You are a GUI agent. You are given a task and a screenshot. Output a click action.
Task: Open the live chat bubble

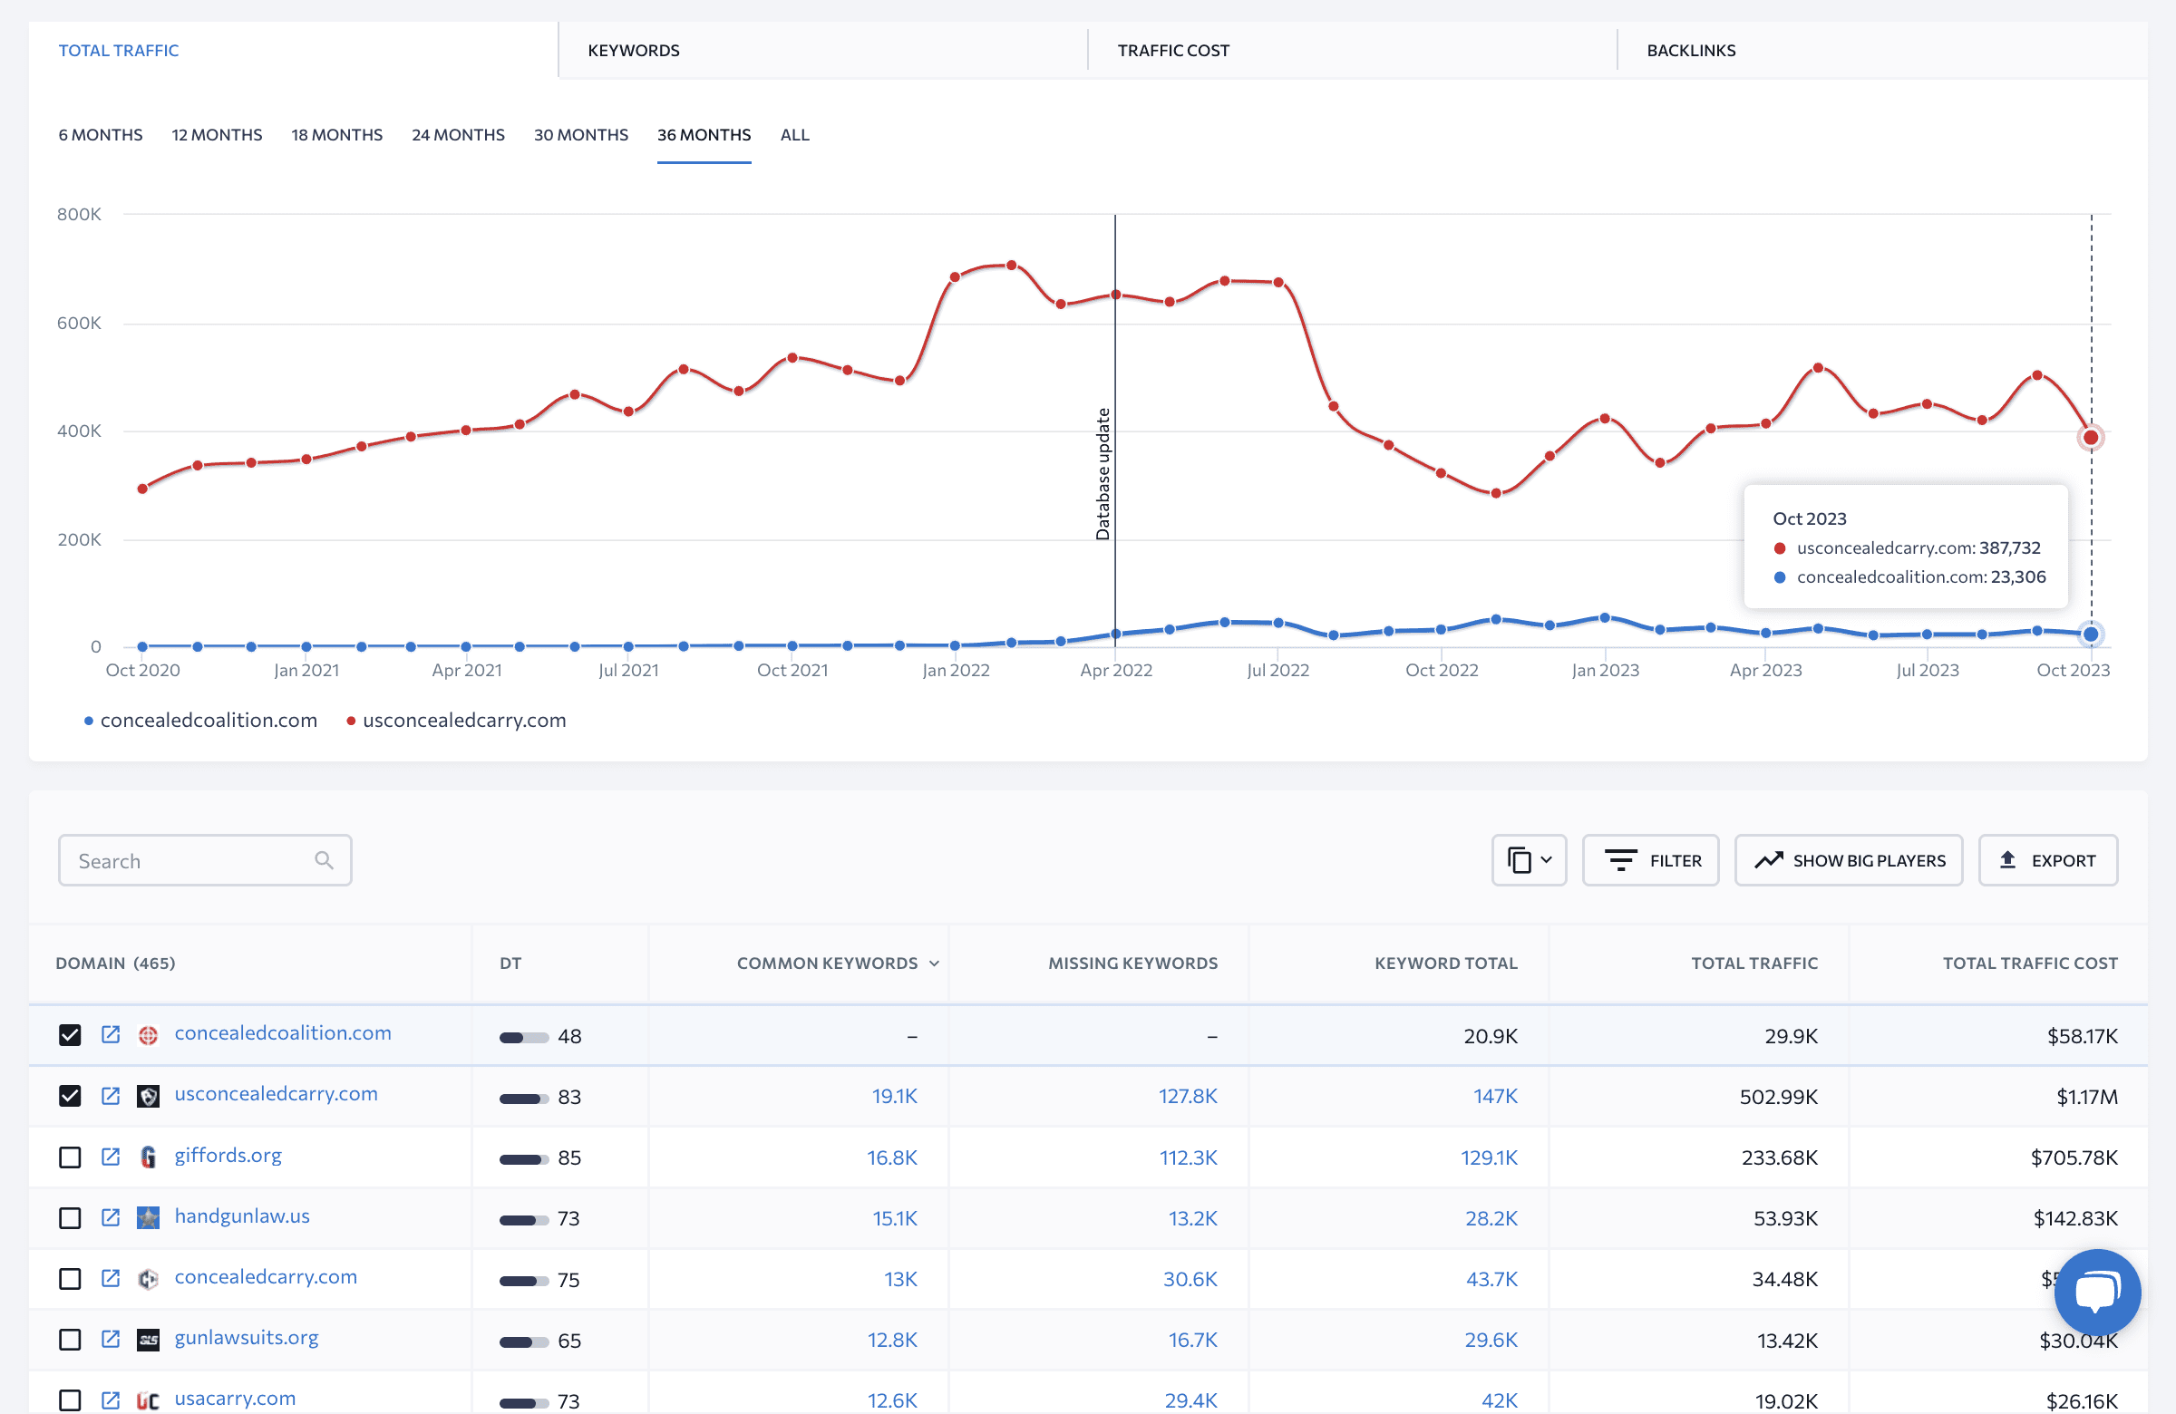[2097, 1292]
